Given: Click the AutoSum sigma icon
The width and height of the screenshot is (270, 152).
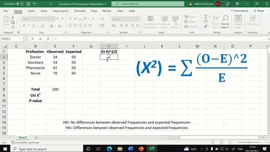Looking at the screenshot, I should [206, 17].
